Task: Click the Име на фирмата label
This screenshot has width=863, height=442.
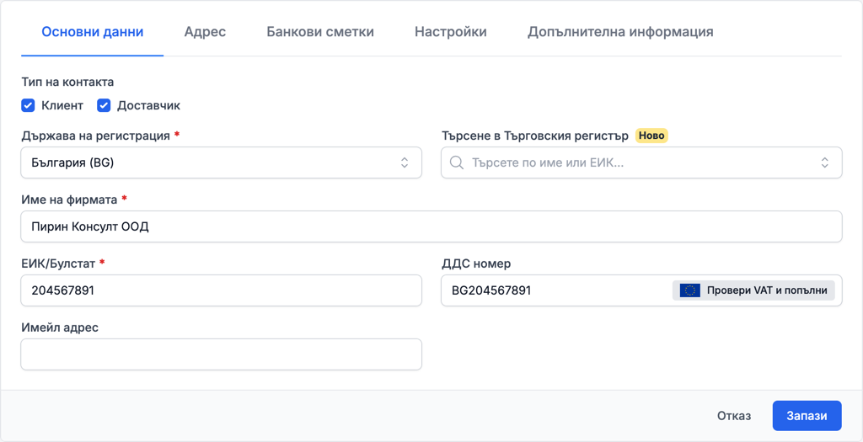Action: [69, 200]
